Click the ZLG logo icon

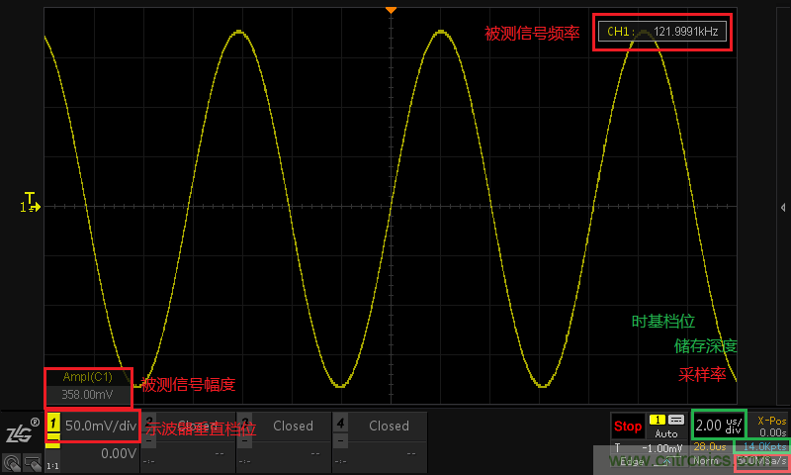(21, 431)
